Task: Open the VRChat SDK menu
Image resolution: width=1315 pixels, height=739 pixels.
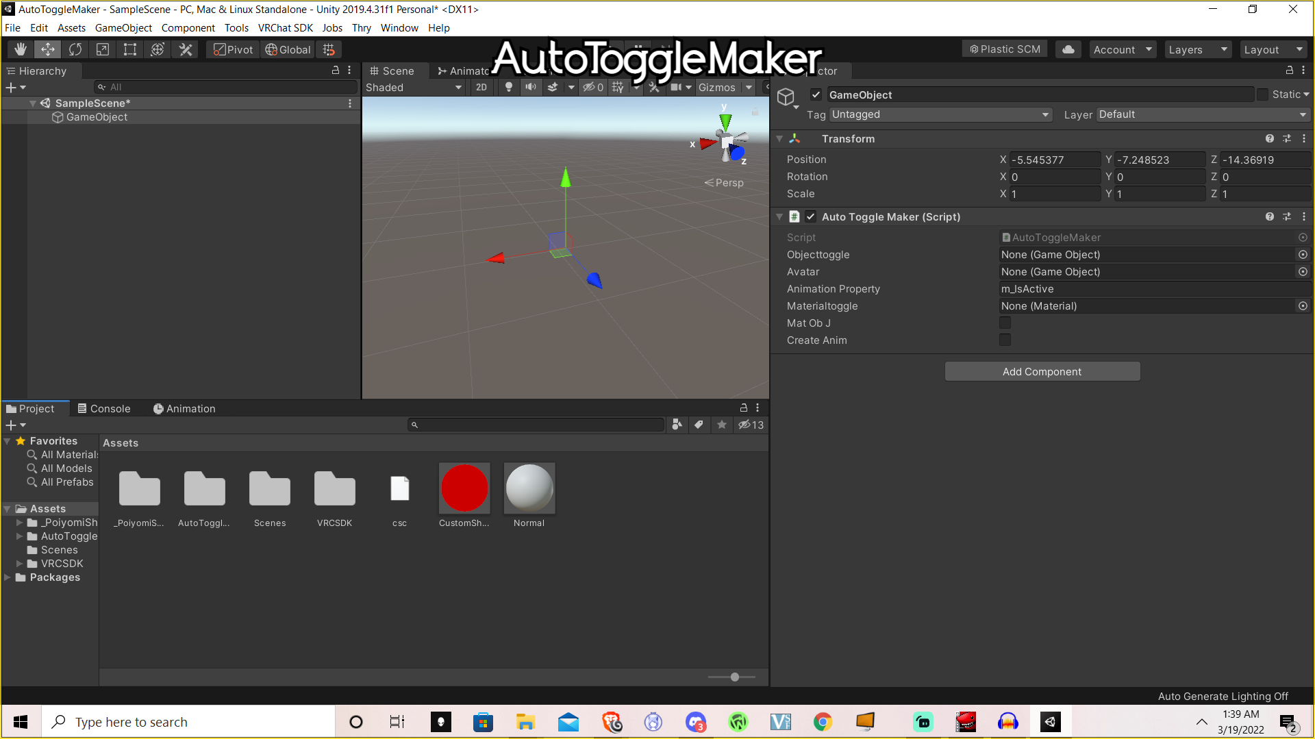Action: 285,28
